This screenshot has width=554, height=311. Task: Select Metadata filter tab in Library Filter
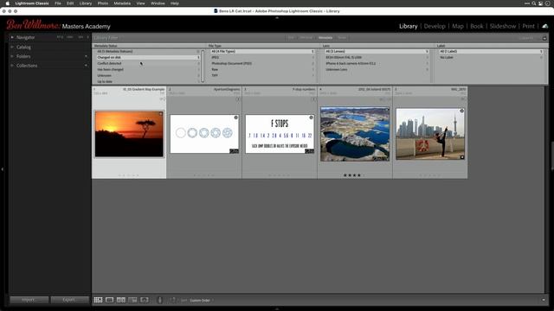(325, 38)
